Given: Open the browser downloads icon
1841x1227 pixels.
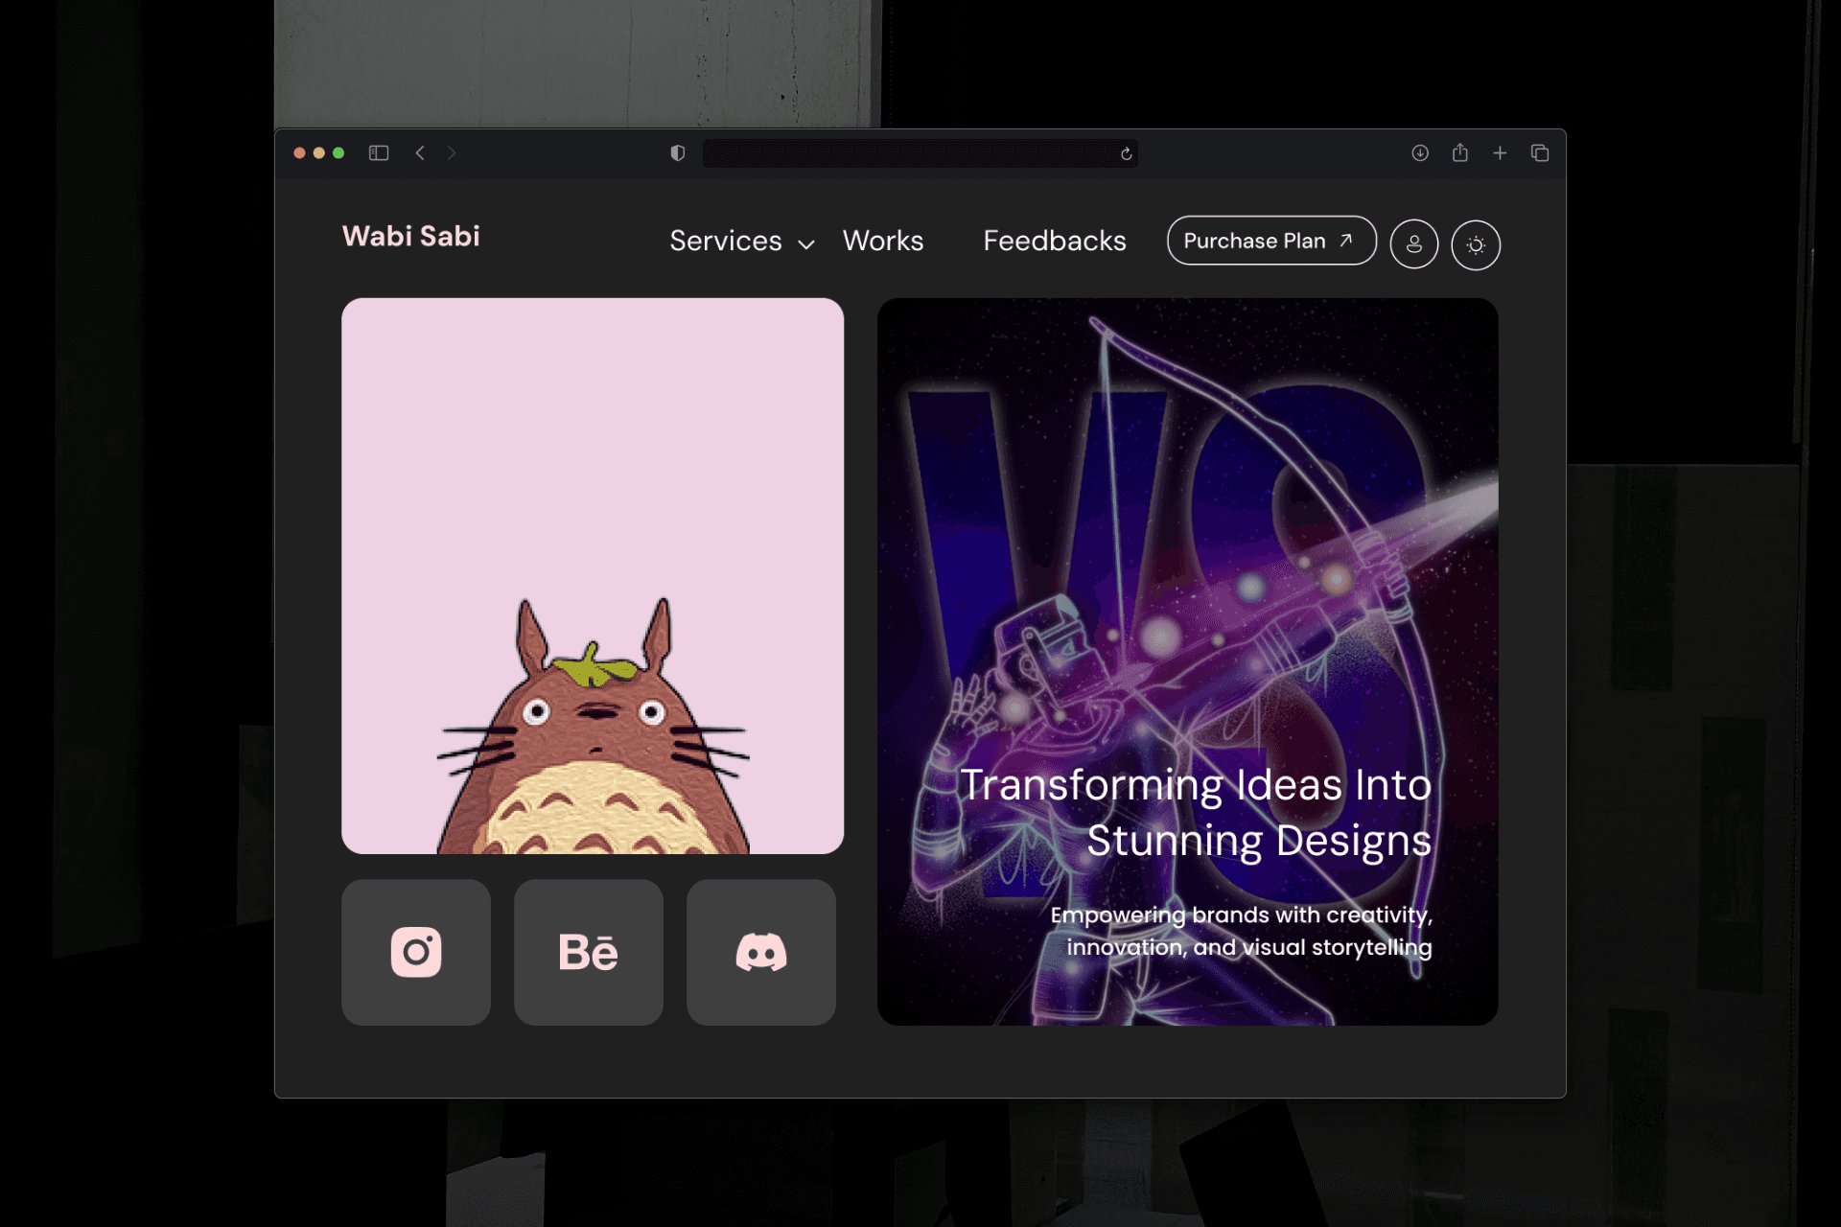Looking at the screenshot, I should coord(1420,153).
